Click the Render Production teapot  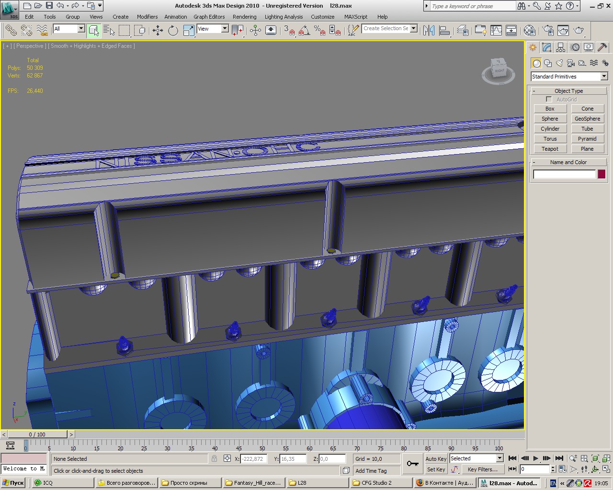[x=579, y=31]
